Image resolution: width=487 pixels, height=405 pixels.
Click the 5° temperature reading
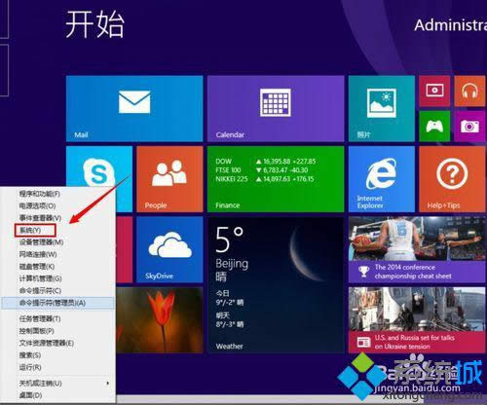click(230, 239)
